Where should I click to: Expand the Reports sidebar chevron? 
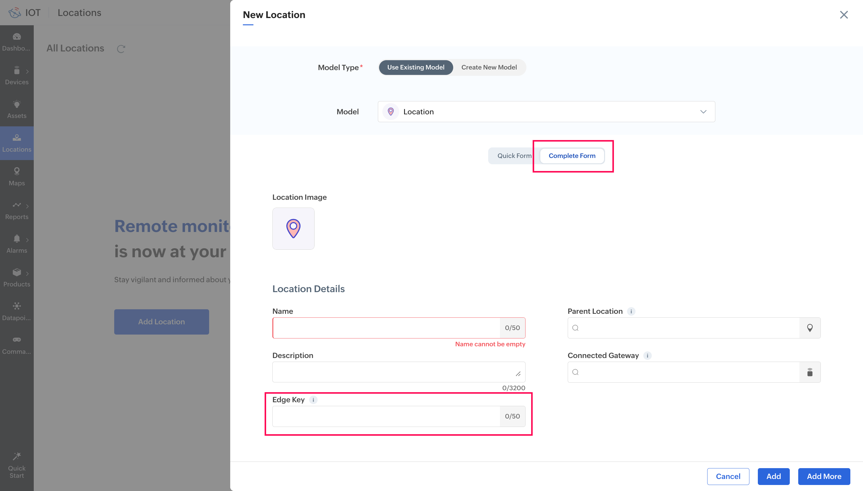tap(27, 206)
